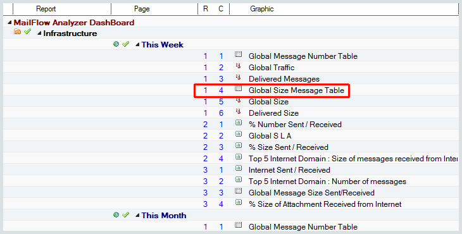This screenshot has width=462, height=234.
Task: Click the gauge icon for Global Traffic
Action: click(238, 66)
